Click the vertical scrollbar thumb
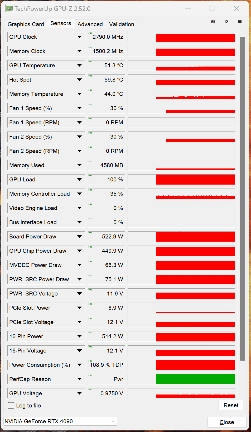 pyautogui.click(x=242, y=199)
